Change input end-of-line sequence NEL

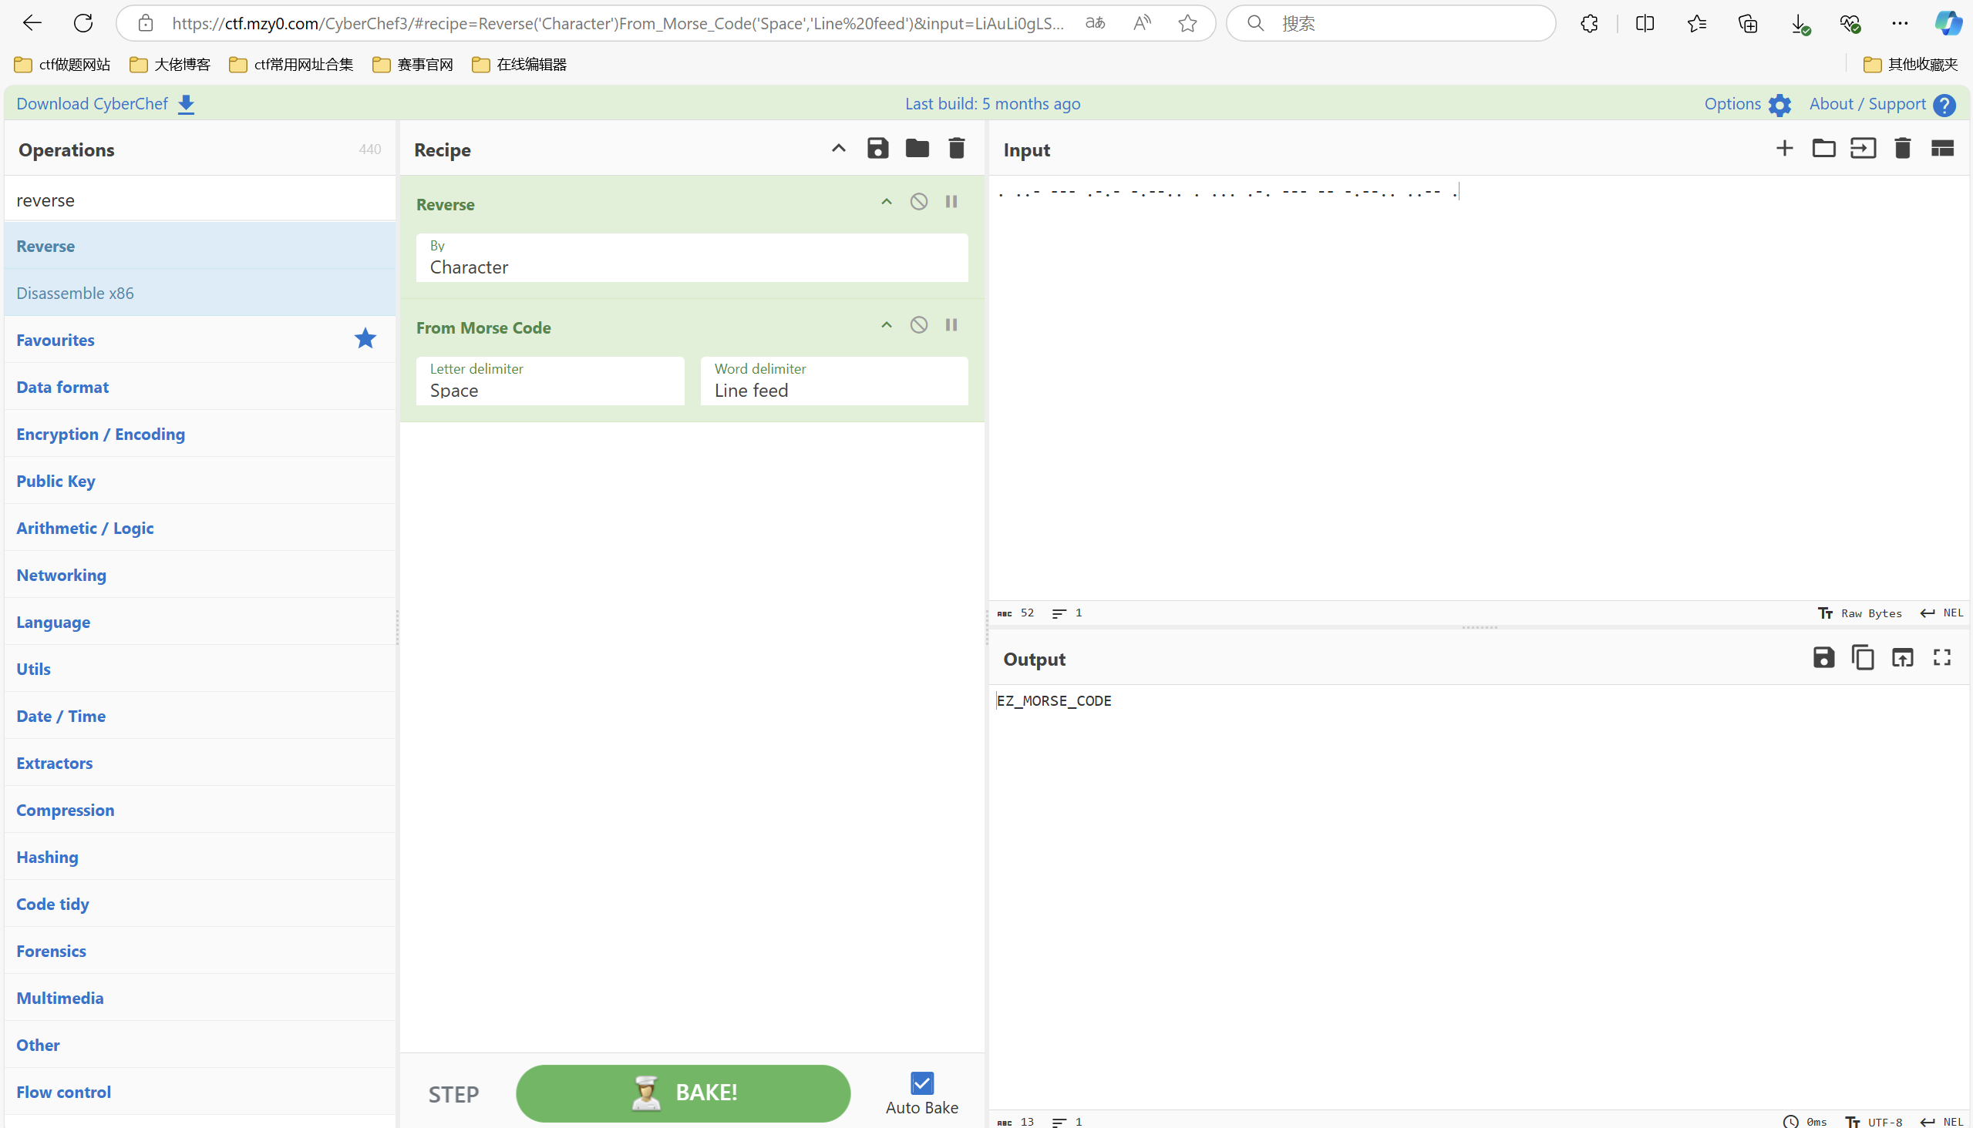click(x=1941, y=613)
